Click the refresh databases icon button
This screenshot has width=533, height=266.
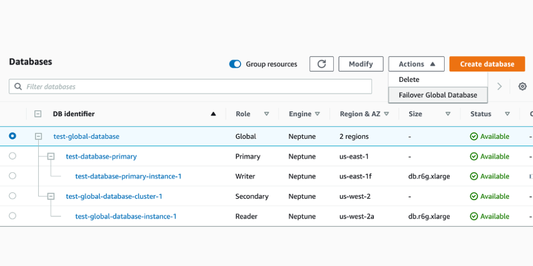pos(321,64)
